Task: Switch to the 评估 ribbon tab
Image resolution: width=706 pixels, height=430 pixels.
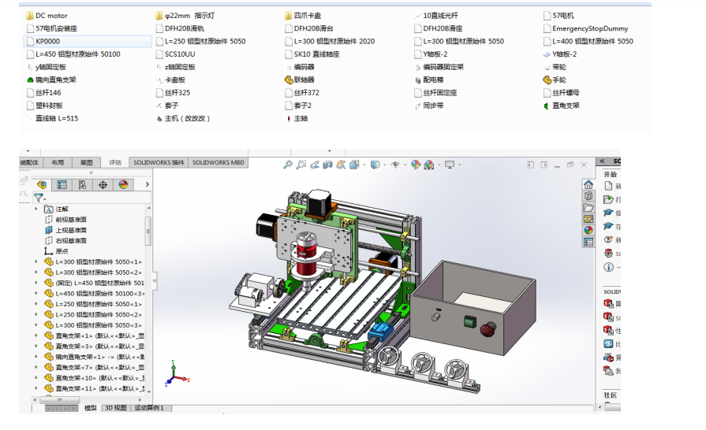Action: click(115, 162)
